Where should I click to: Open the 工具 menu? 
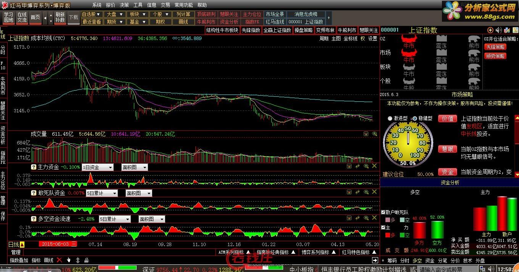[x=138, y=5]
